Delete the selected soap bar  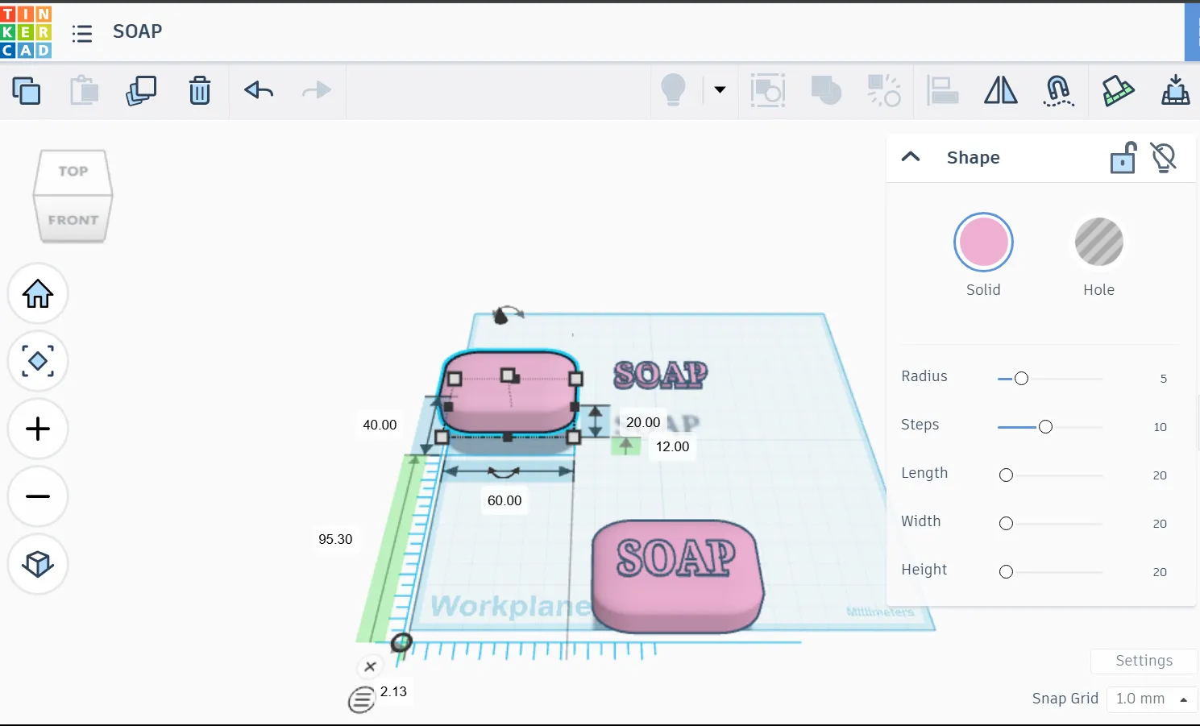click(199, 91)
